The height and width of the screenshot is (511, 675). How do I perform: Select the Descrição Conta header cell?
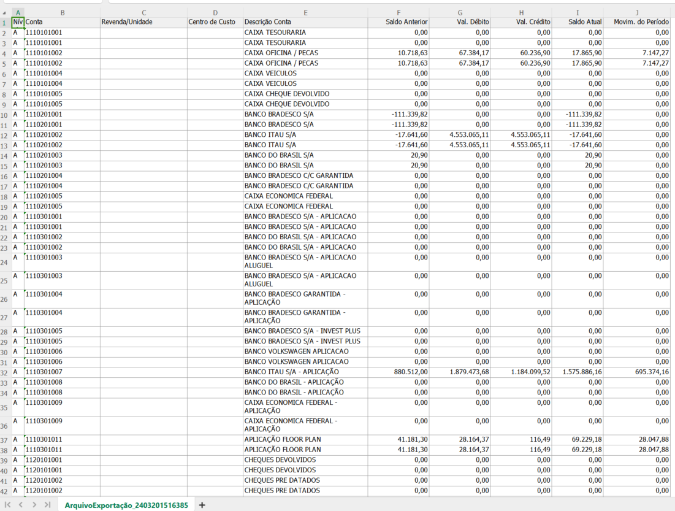[x=306, y=22]
